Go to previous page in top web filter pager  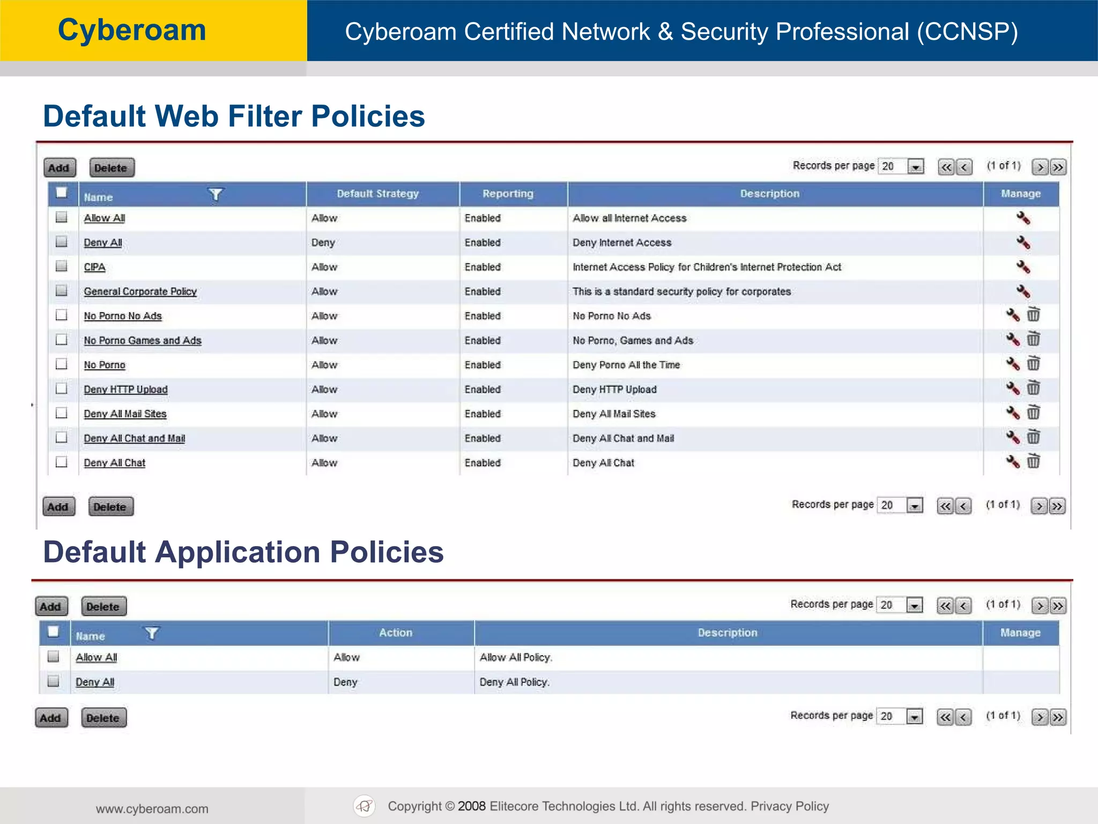pyautogui.click(x=964, y=167)
